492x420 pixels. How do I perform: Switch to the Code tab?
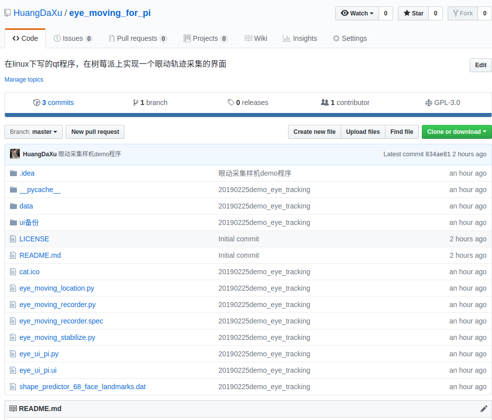click(25, 38)
